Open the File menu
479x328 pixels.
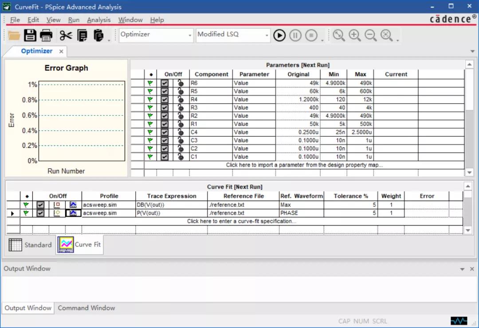pos(15,20)
